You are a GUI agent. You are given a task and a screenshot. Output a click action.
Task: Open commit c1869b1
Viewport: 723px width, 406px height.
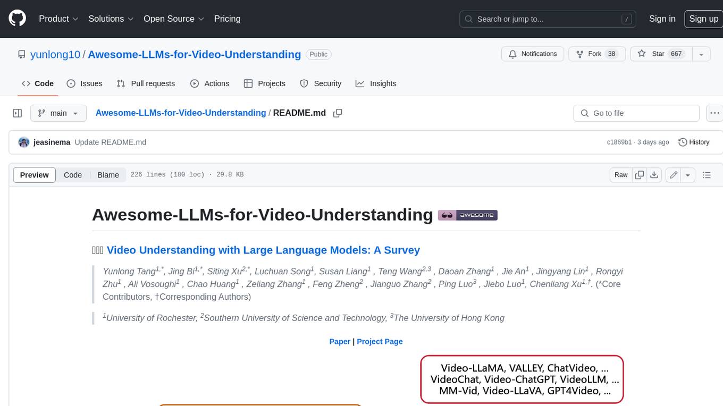pos(619,142)
